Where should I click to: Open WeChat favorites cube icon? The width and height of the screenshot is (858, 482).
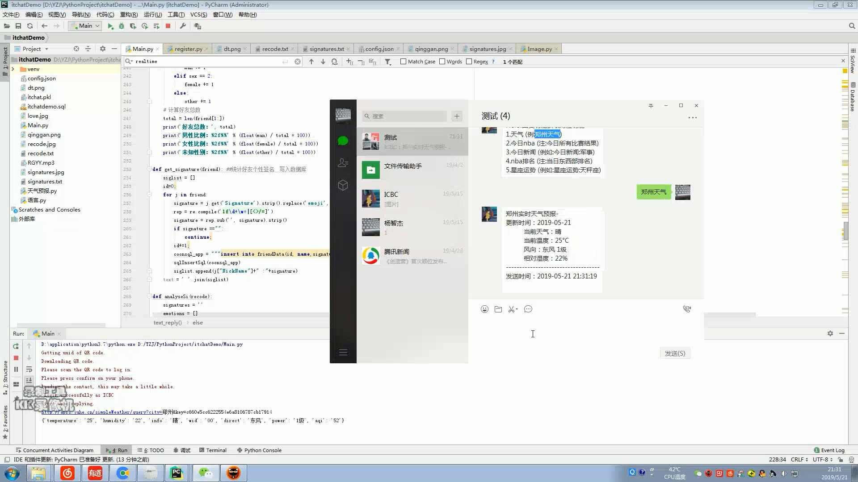(x=343, y=185)
